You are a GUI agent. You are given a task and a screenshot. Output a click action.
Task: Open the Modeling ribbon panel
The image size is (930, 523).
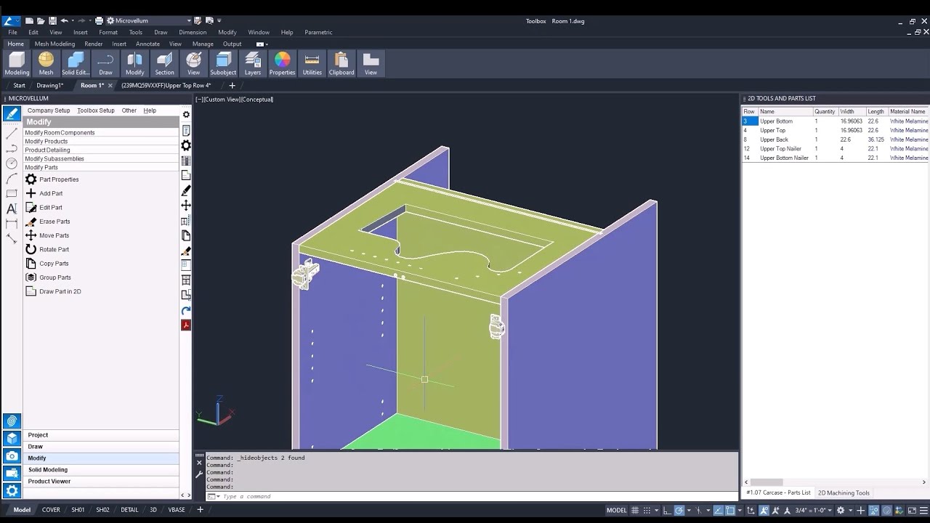(x=17, y=63)
